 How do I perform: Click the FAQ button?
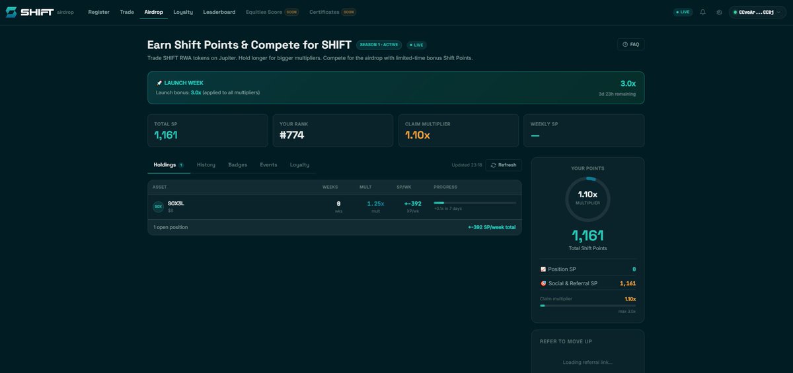pyautogui.click(x=630, y=44)
